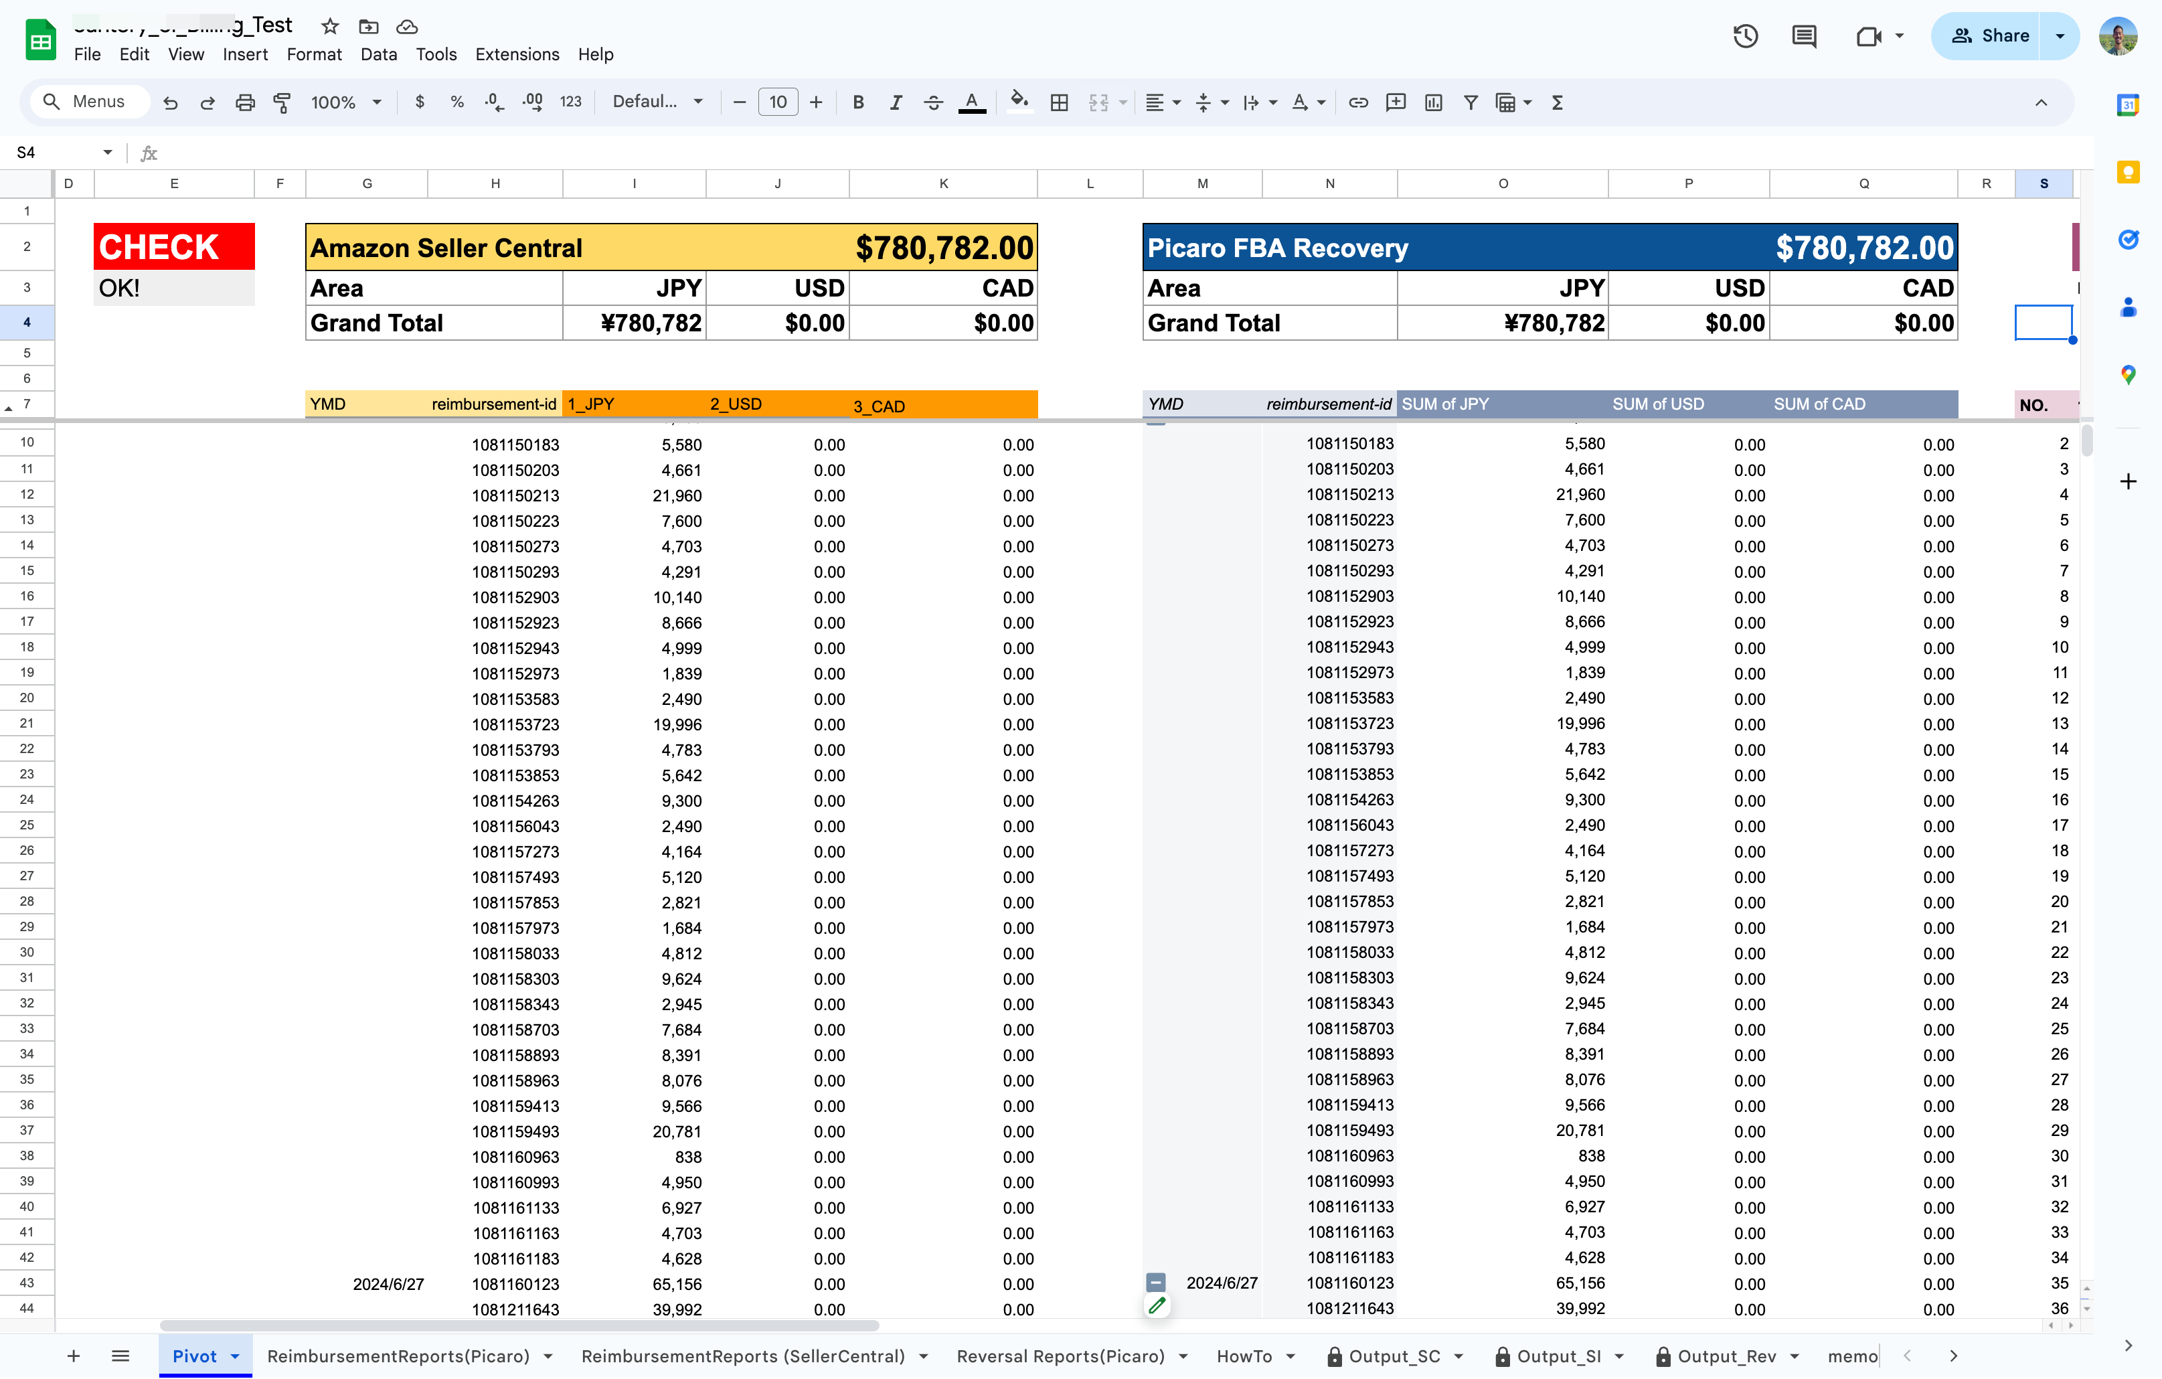
Task: Open Google Maps in side panel
Action: point(2128,374)
